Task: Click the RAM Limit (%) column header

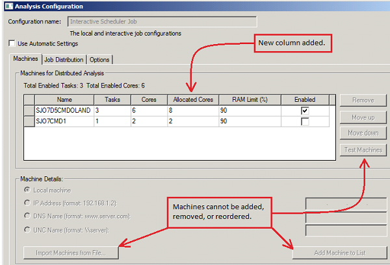Action: pos(250,100)
